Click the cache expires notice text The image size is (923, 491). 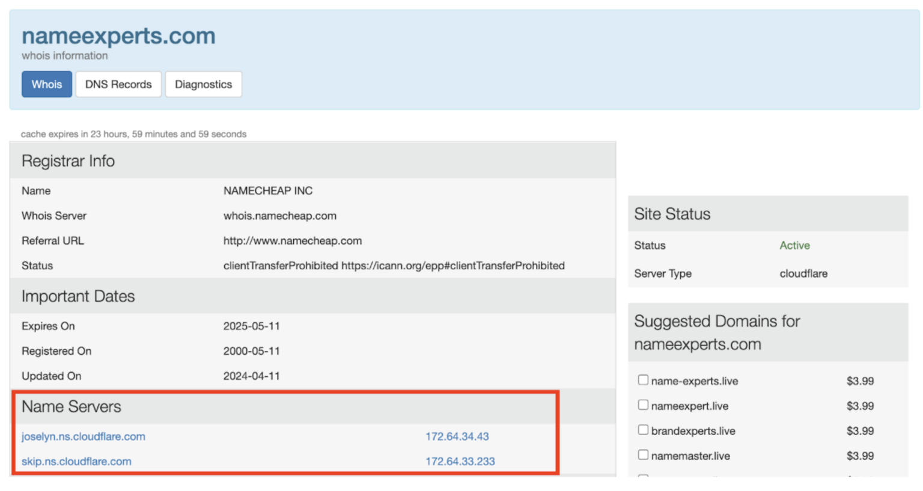click(x=133, y=134)
